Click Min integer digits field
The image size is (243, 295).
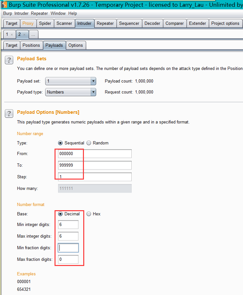(x=68, y=225)
